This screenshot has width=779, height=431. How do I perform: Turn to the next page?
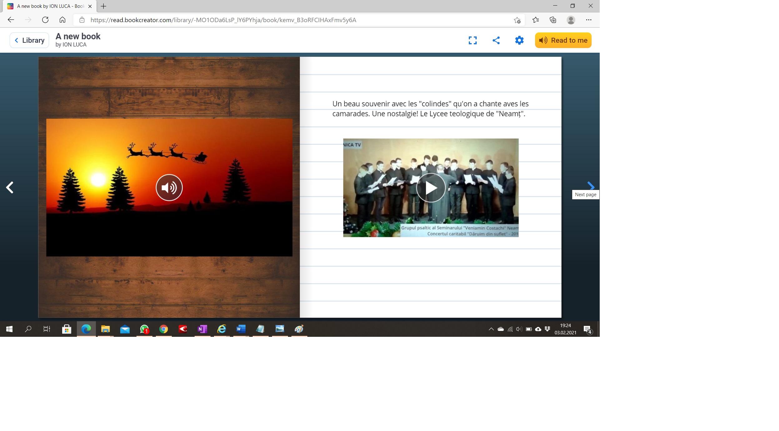[590, 186]
